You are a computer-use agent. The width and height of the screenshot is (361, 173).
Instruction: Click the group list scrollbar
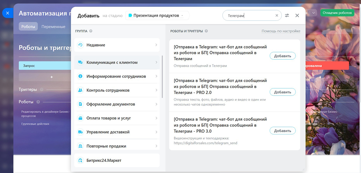point(162,77)
